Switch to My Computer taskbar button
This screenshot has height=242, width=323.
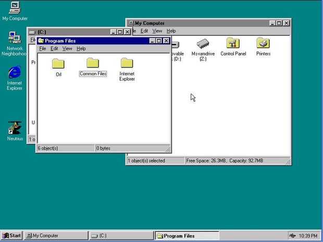click(56, 236)
